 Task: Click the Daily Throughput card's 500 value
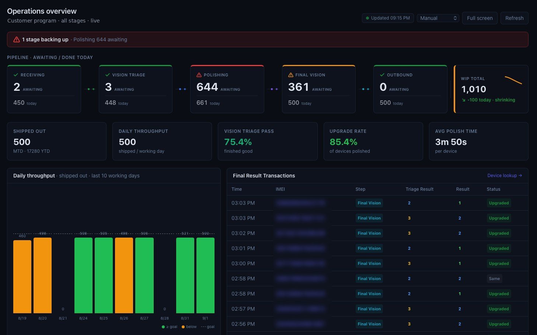(127, 142)
